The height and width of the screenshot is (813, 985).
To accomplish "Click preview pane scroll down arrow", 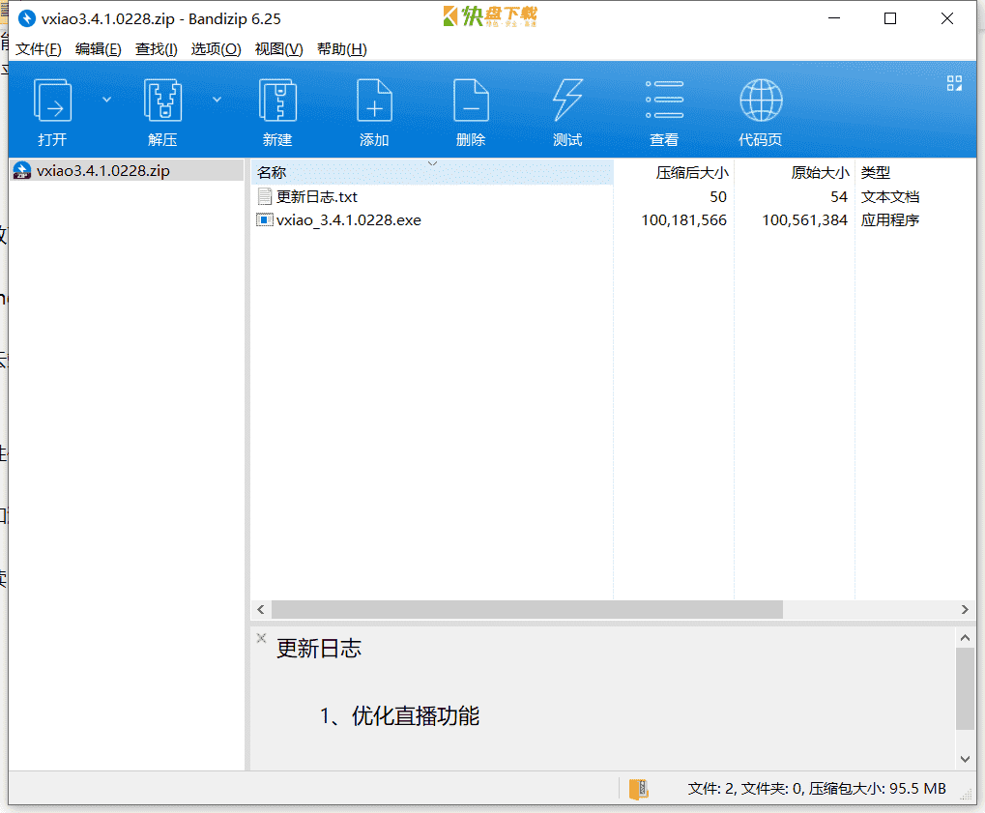I will (965, 759).
